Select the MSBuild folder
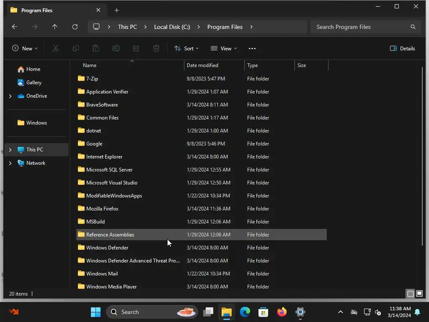This screenshot has height=322, width=429. click(202, 221)
